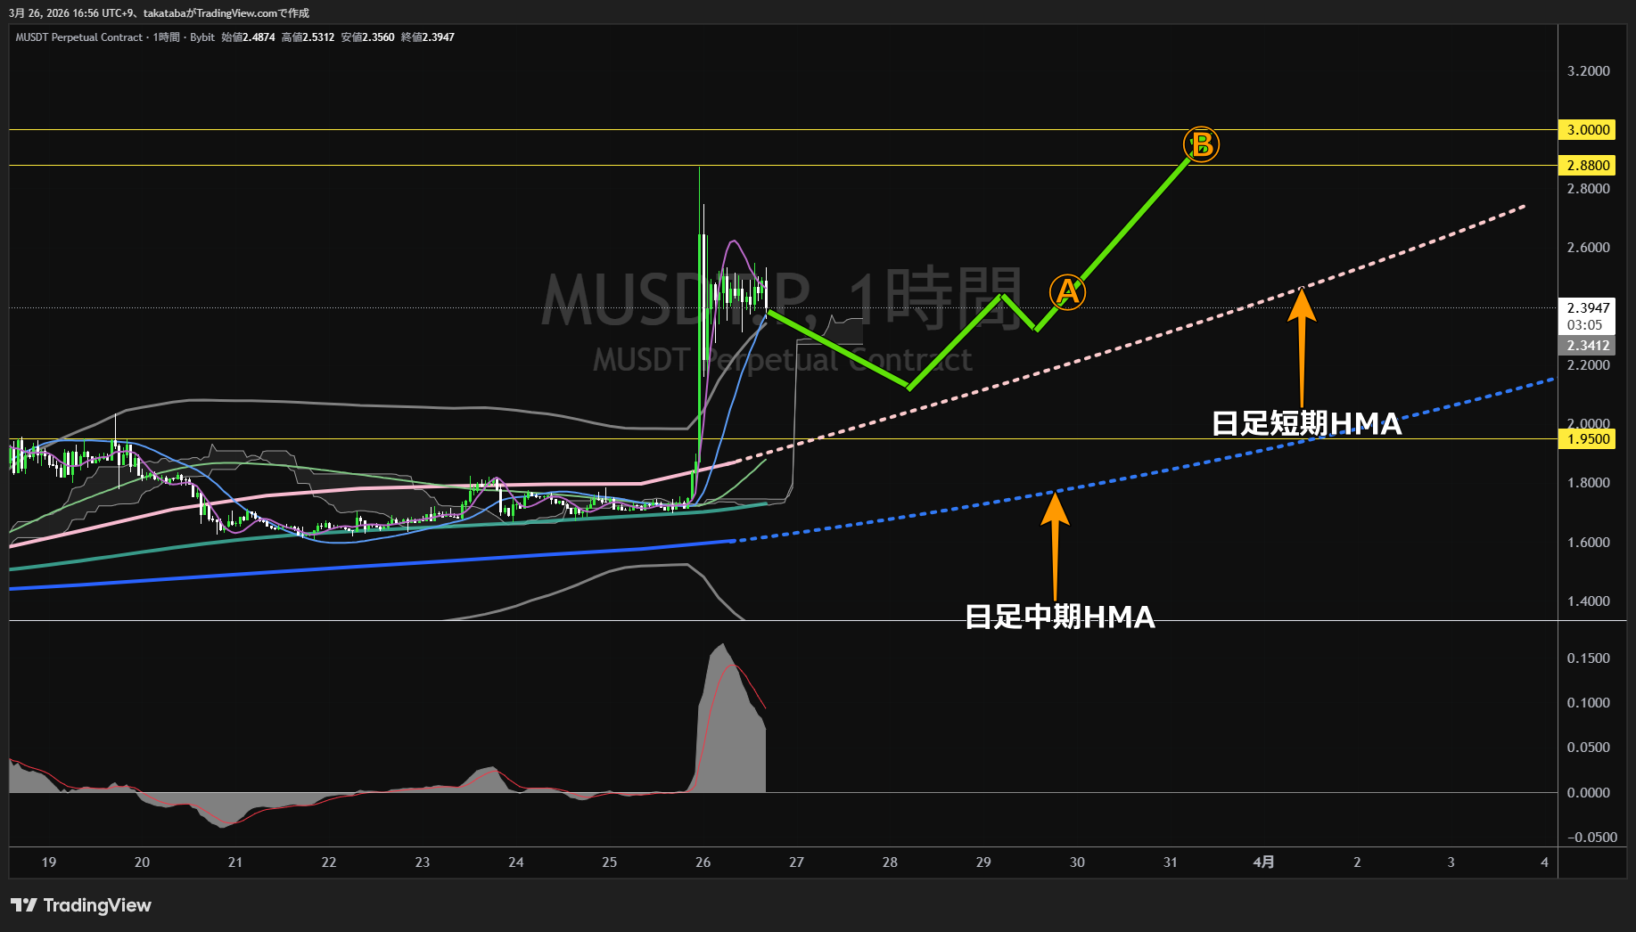The image size is (1636, 932).
Task: Click the 2.2000 price axis value
Action: [1588, 365]
